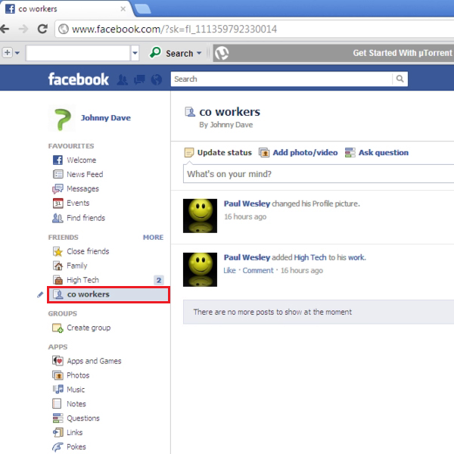
Task: Open Welcome in Favourites
Action: 82,160
